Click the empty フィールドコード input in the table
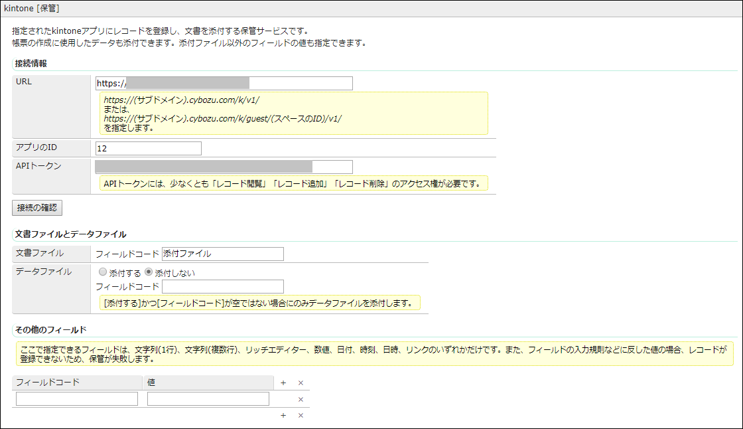 click(x=76, y=398)
